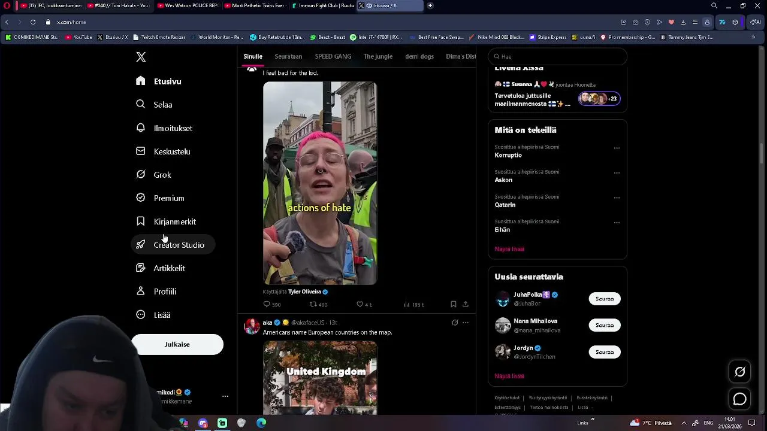This screenshot has width=767, height=431.
Task: Open options for Korruptio trend
Action: click(x=617, y=148)
